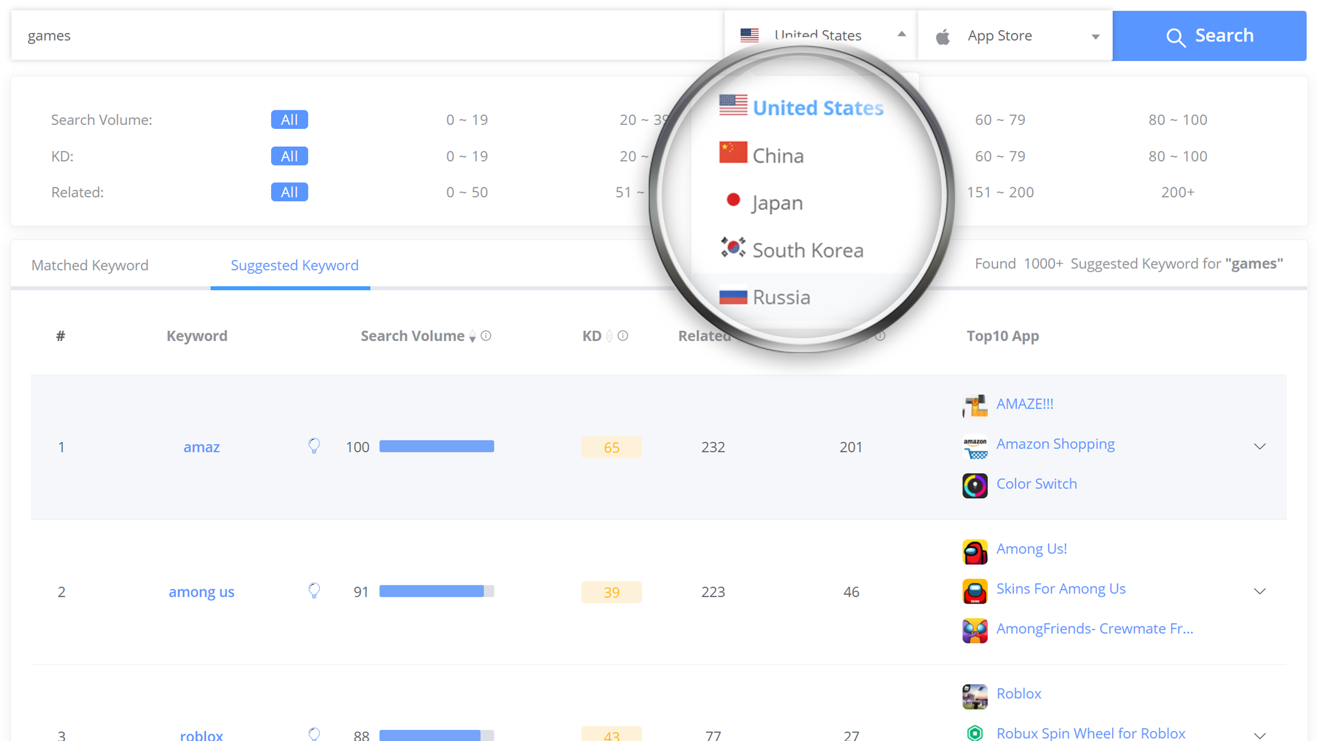Select Japan from the country list
The height and width of the screenshot is (741, 1318).
tap(776, 202)
